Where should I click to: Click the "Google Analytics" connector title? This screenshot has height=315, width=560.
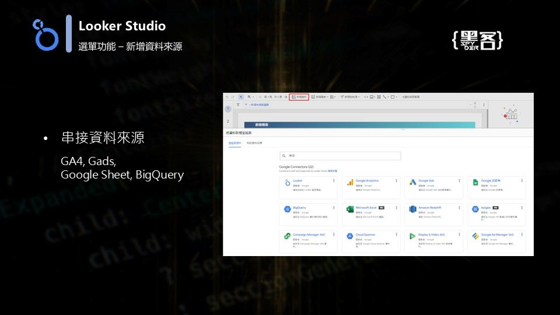point(367,181)
